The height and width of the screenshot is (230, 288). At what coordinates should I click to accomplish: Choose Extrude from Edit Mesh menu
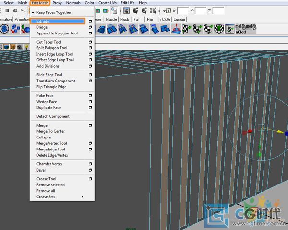(58, 21)
